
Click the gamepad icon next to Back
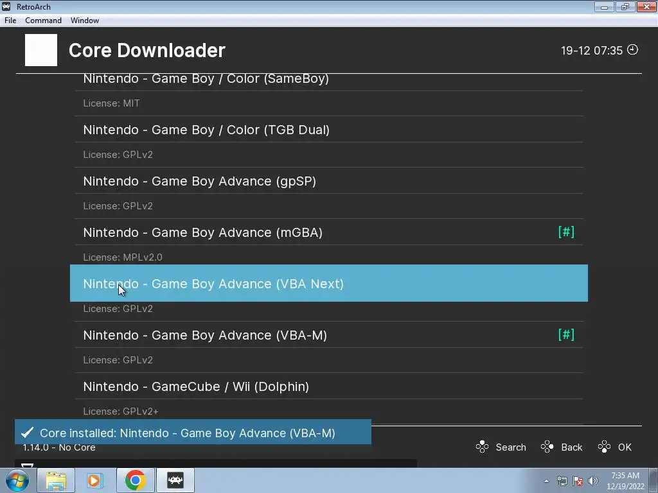point(547,447)
